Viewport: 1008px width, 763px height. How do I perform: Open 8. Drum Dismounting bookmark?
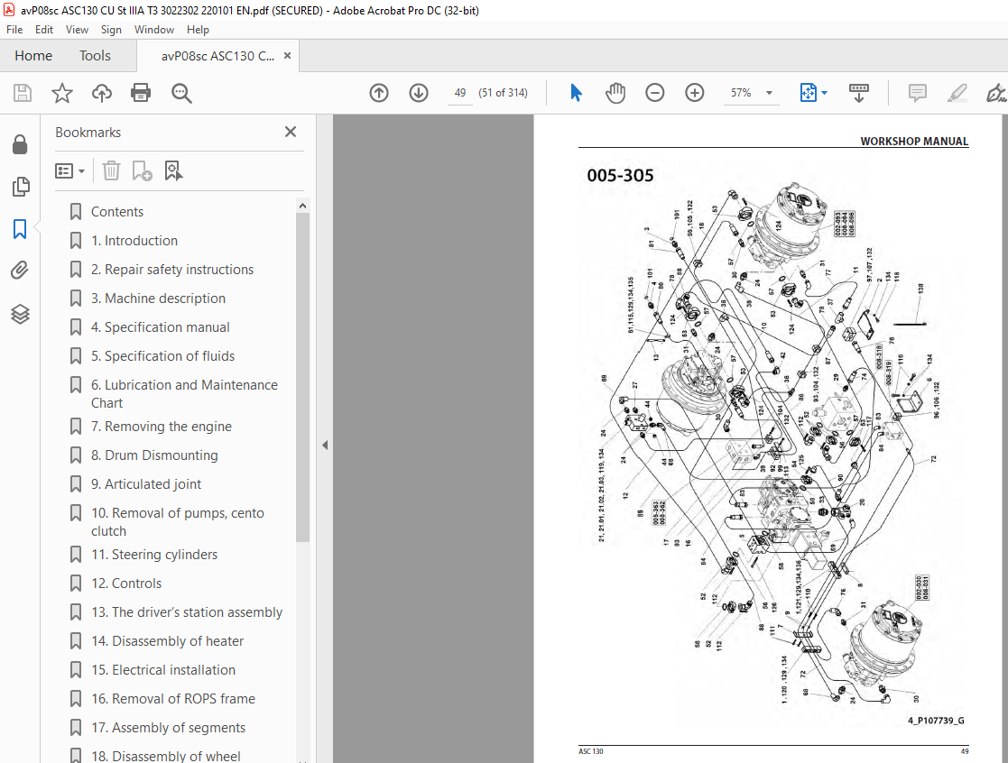[154, 455]
